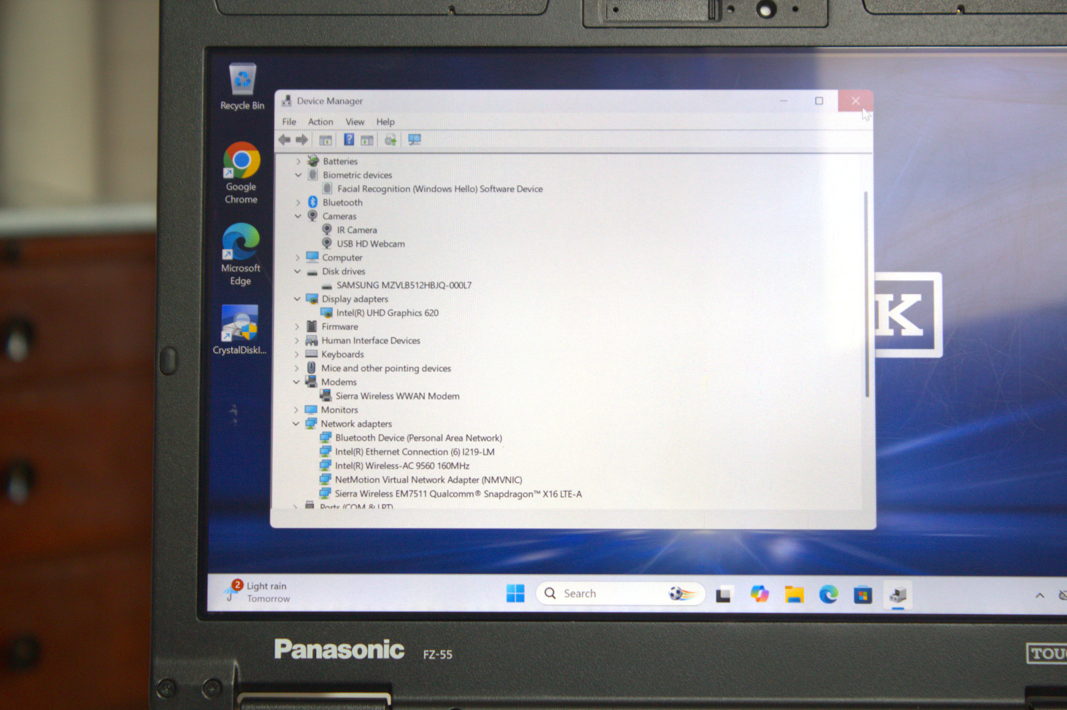Expand the Firmware category
1067x710 pixels.
(x=297, y=327)
